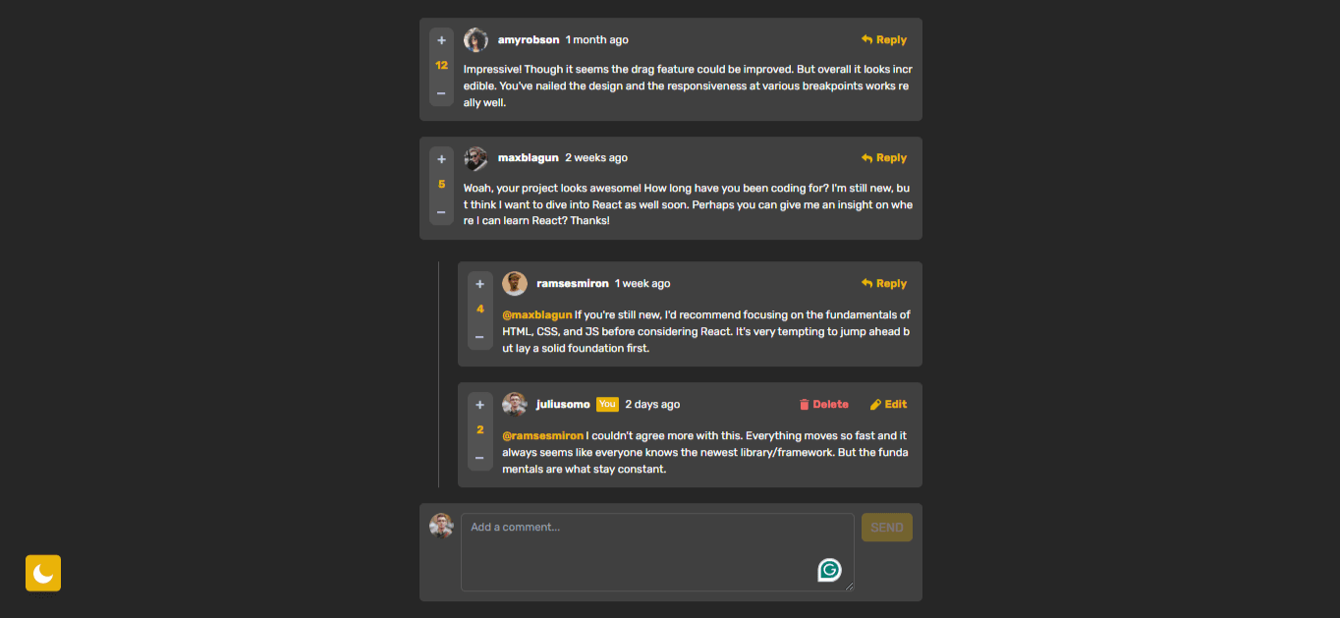Click the SEND button

[887, 528]
